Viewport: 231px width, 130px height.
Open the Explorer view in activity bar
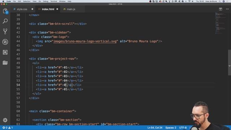point(5,11)
